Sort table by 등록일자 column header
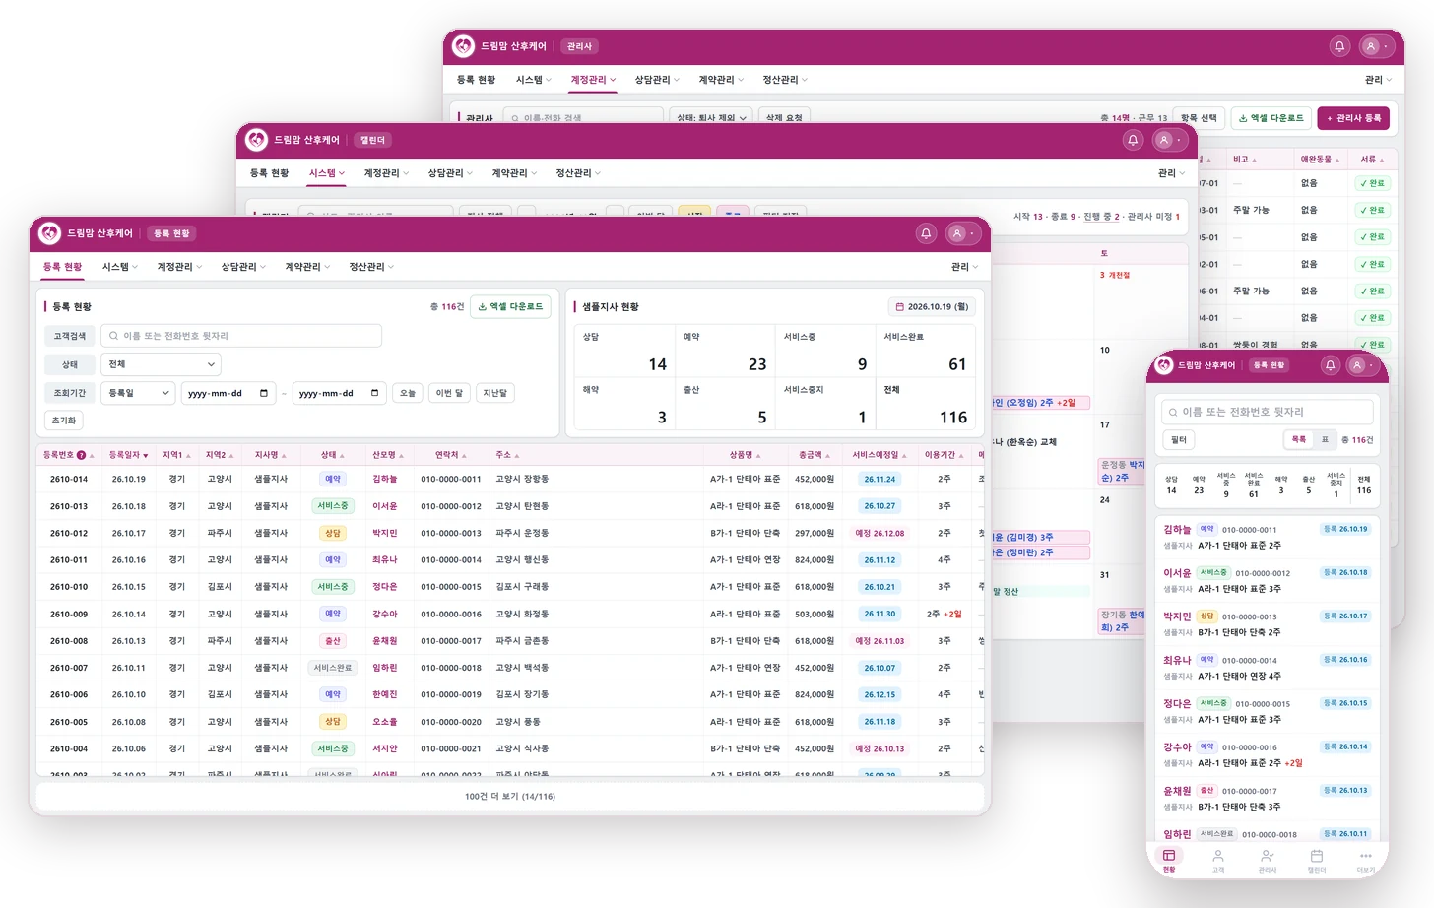Image resolution: width=1434 pixels, height=908 pixels. coord(128,455)
